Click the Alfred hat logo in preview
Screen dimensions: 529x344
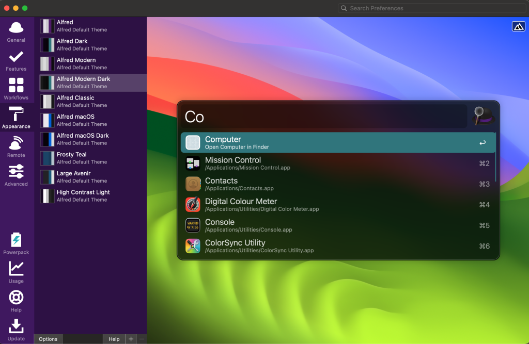point(483,116)
